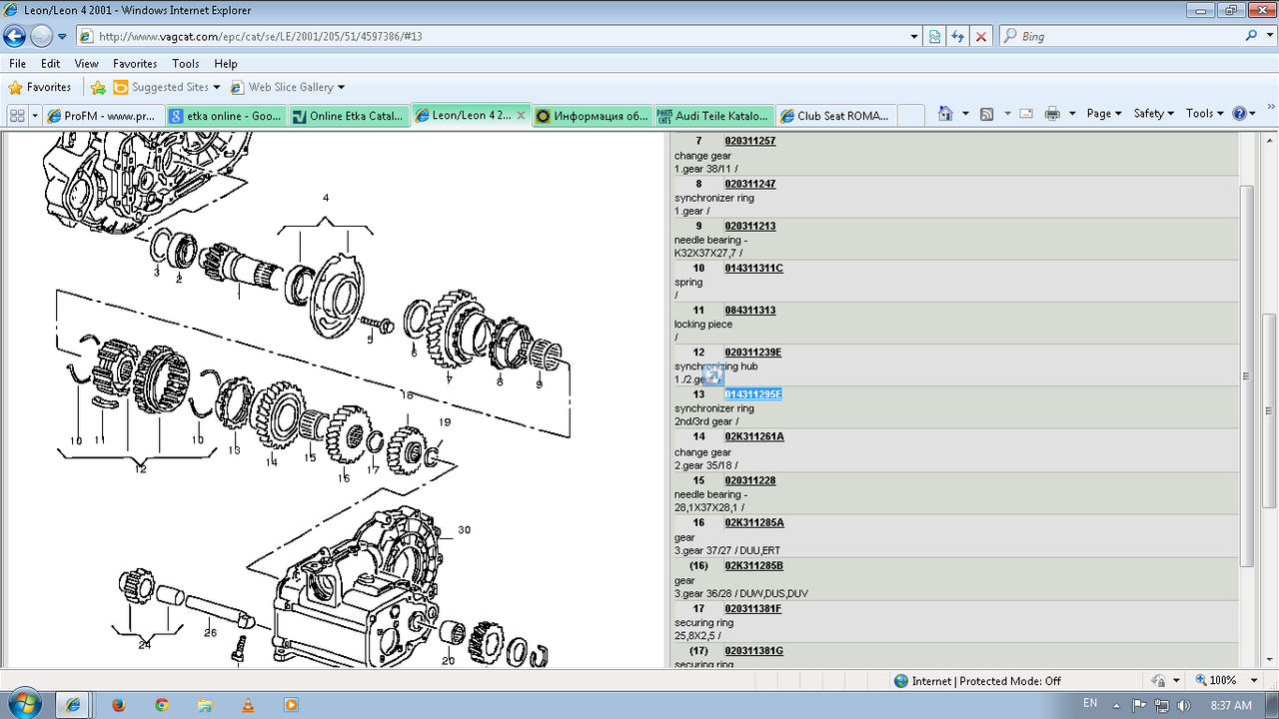Screen dimensions: 1279x719
Task: Open the Tools dropdown in the command bar
Action: click(1204, 114)
